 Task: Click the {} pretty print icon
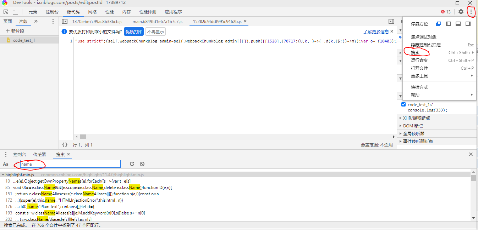[x=65, y=145]
